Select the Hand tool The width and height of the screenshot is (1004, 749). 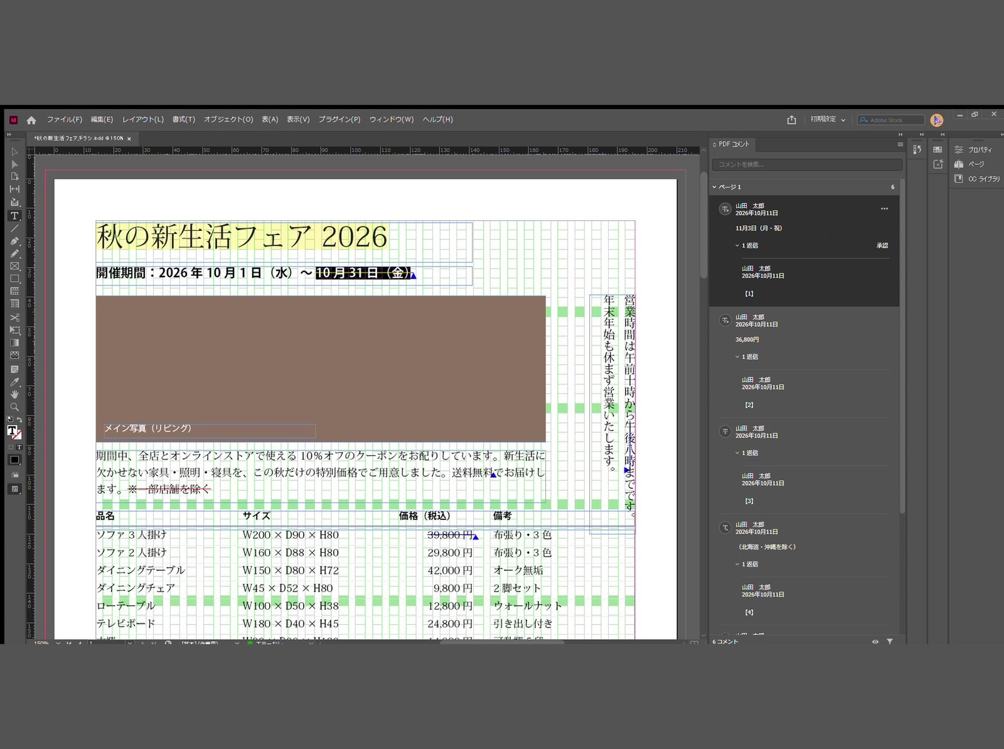pyautogui.click(x=14, y=395)
